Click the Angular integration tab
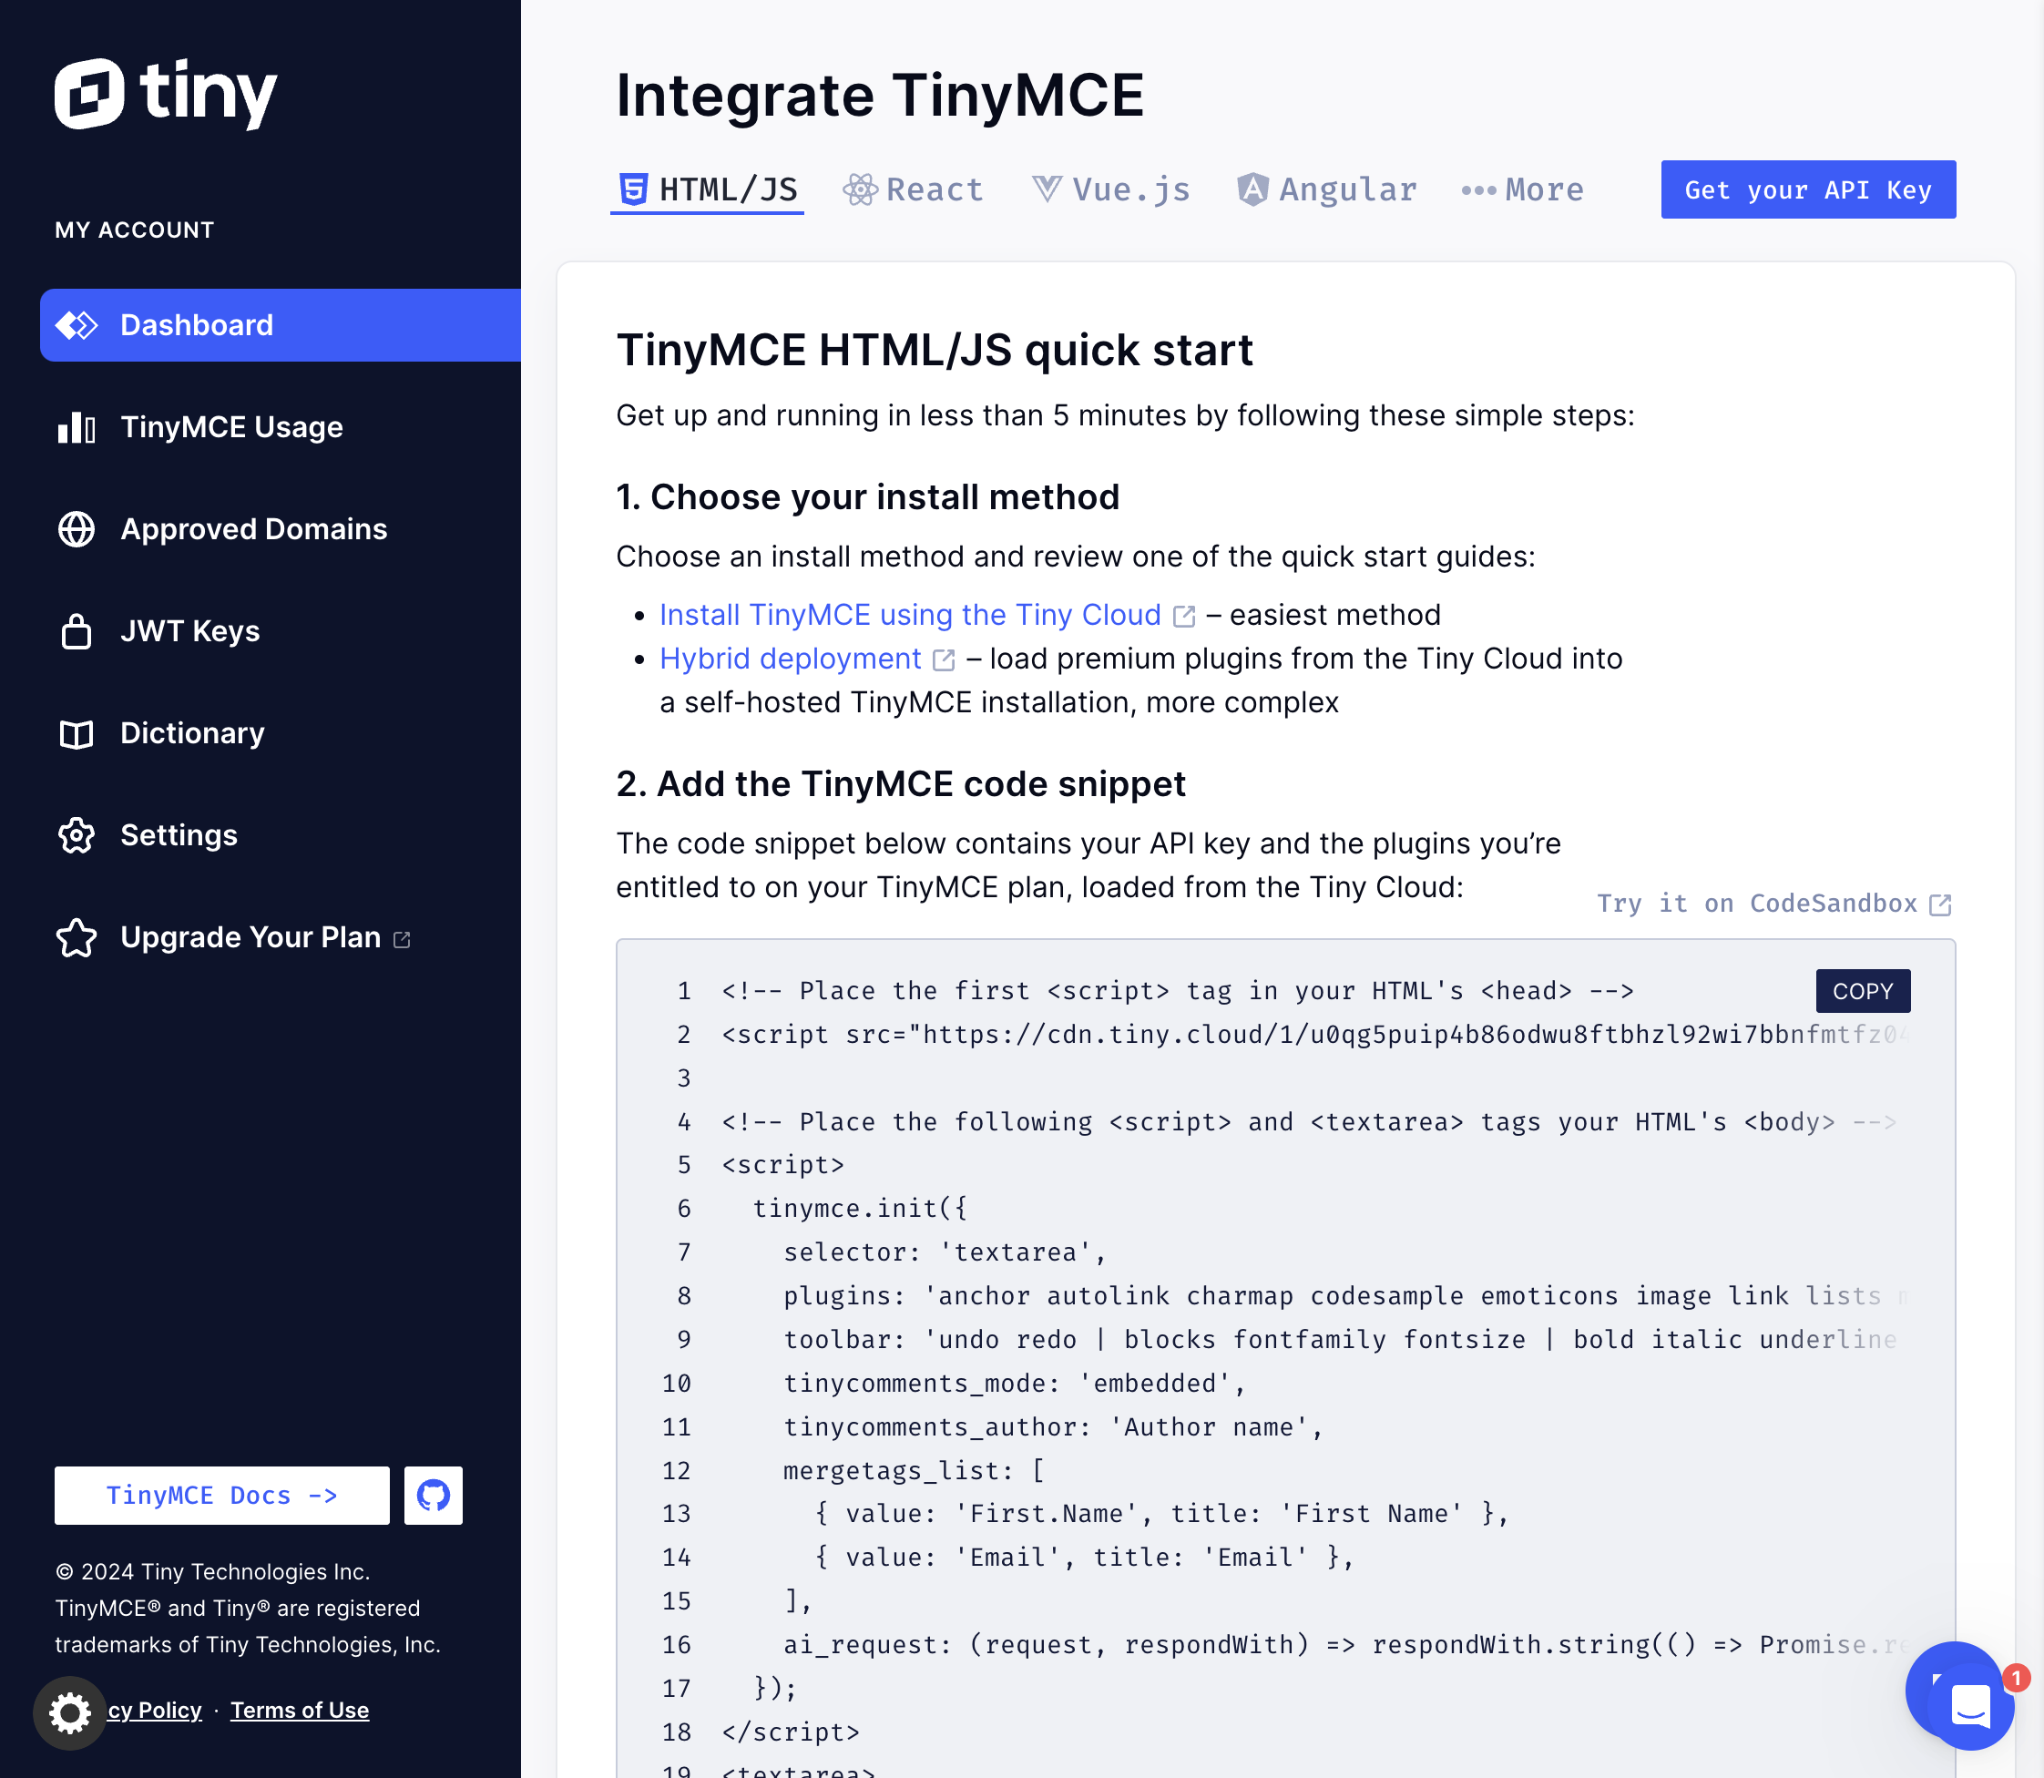The image size is (2044, 1778). [x=1324, y=188]
